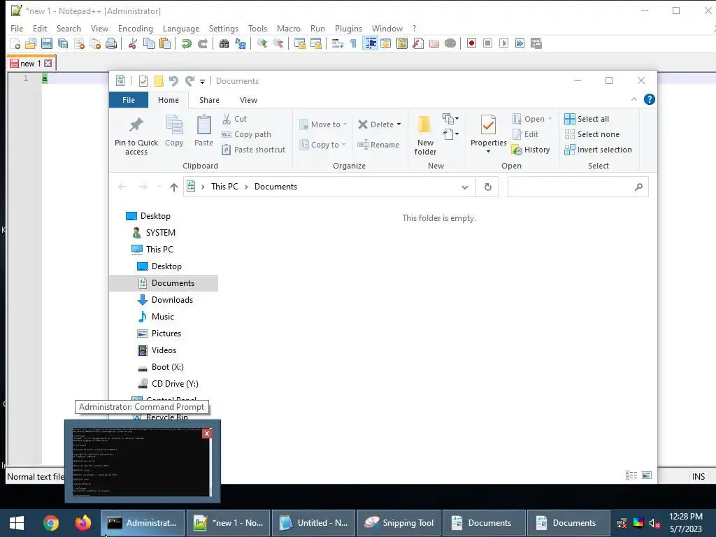Image resolution: width=716 pixels, height=537 pixels.
Task: Open the New item dropdown icon
Action: point(450,119)
